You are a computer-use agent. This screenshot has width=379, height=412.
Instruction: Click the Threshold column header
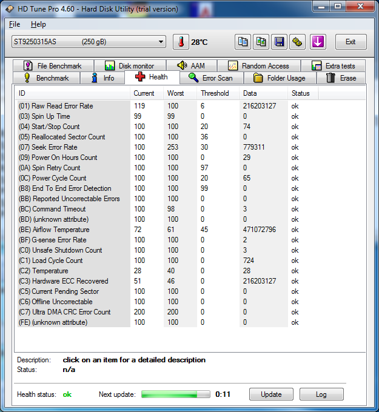click(x=218, y=93)
